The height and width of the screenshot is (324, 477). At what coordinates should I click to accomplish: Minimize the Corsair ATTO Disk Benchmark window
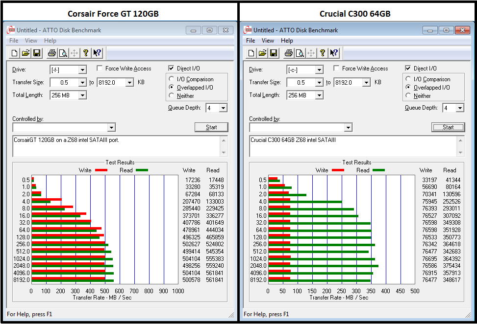pyautogui.click(x=193, y=30)
